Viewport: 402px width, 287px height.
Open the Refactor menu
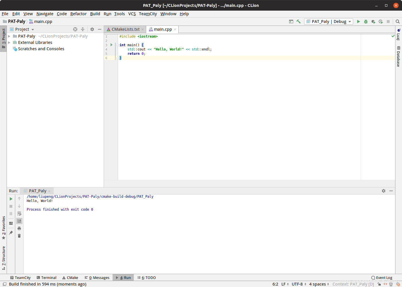click(78, 14)
